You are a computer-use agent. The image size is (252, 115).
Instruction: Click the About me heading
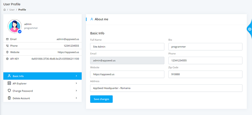[101, 19]
